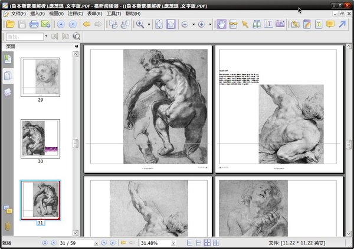Open the 工具(T) menu
354x249 pixels.
point(113,13)
